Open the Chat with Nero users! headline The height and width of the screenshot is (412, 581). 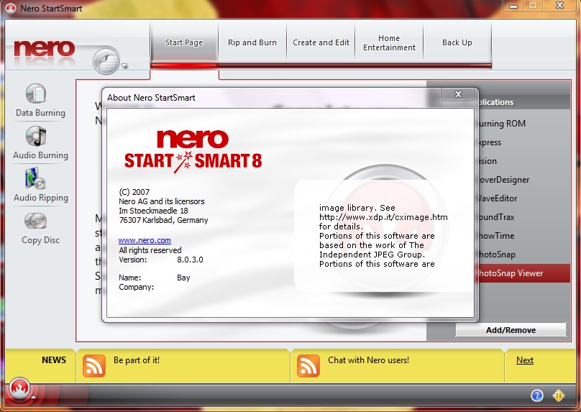pos(368,360)
